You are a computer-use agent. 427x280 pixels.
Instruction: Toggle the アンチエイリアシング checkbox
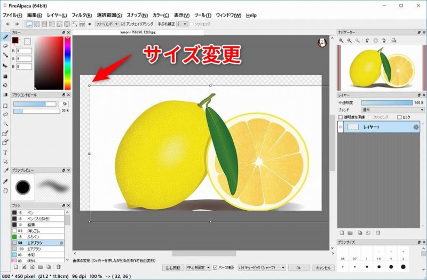click(x=123, y=24)
